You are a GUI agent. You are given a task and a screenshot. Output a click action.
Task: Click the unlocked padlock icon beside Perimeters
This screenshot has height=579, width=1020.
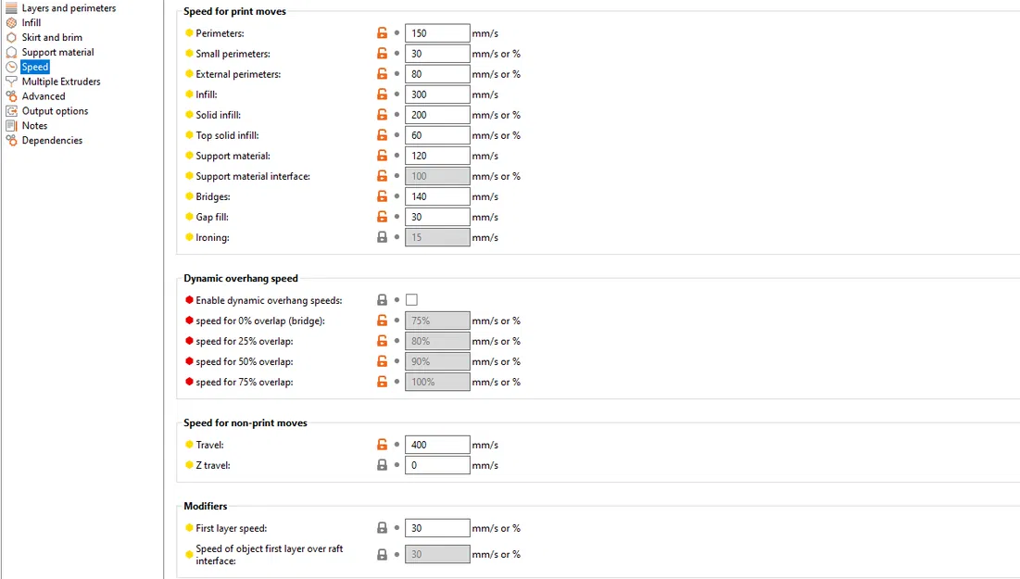click(382, 33)
